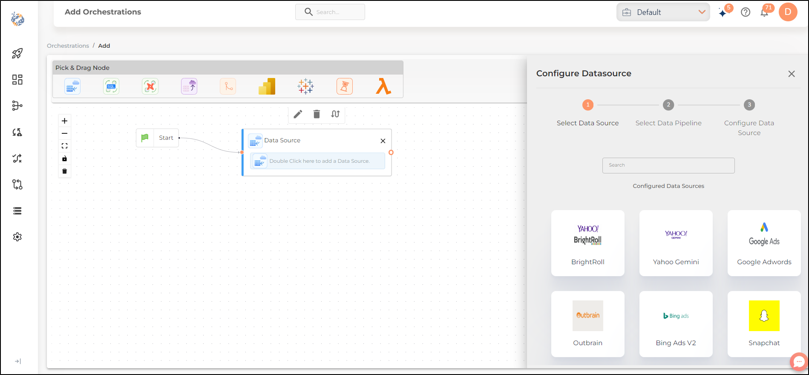Image resolution: width=809 pixels, height=375 pixels.
Task: Select the Power BI node icon
Action: click(267, 87)
